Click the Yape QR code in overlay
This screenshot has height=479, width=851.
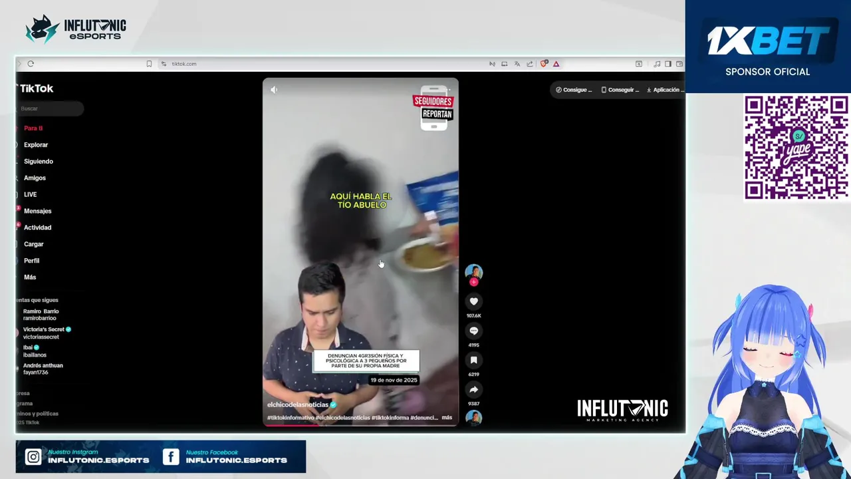[x=796, y=147]
